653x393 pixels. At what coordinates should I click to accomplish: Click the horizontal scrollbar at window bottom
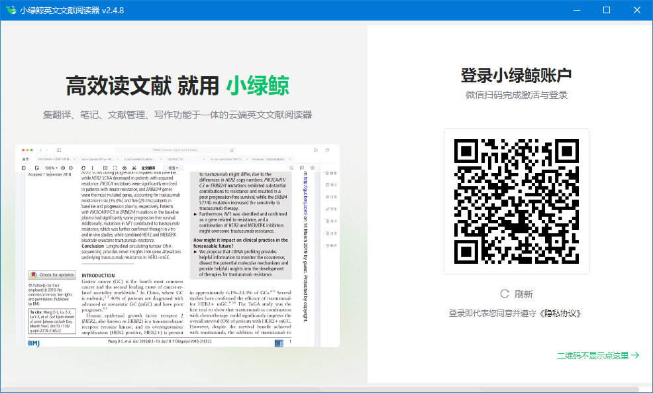[x=318, y=390]
